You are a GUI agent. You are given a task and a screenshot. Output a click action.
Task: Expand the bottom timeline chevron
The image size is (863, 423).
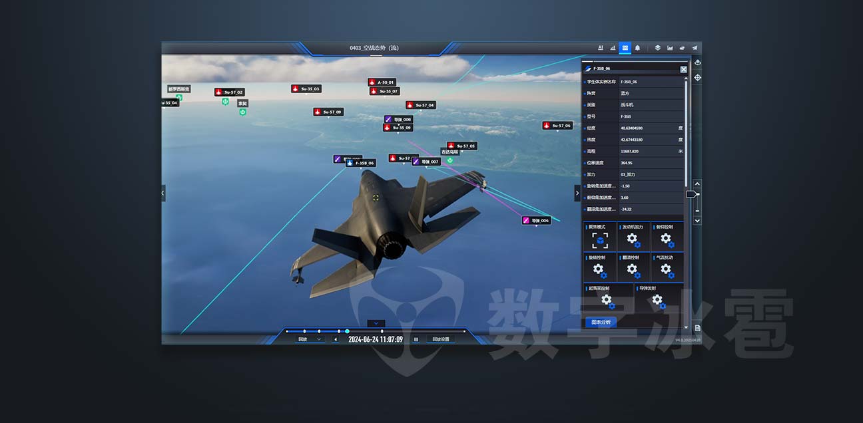376,323
